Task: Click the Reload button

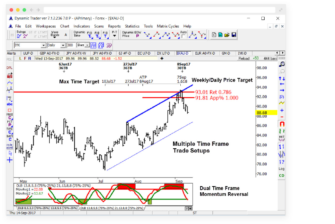Action: coord(244,59)
